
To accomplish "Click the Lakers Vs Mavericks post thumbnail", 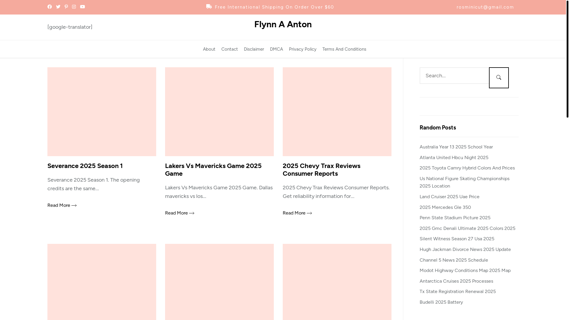I will pyautogui.click(x=219, y=112).
